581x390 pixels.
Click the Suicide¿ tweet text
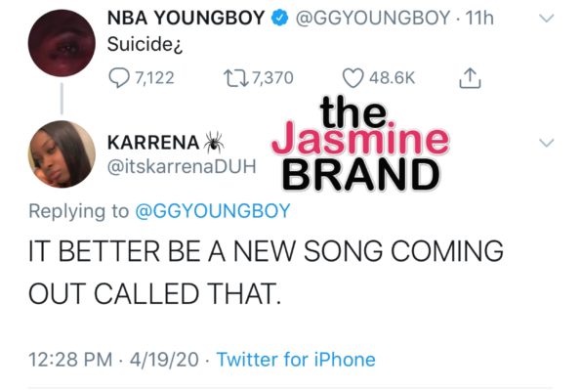[145, 45]
